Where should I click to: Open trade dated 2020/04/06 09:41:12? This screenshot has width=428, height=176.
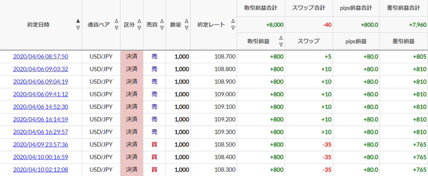point(41,94)
